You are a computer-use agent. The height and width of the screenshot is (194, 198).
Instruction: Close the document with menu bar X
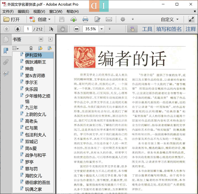coord(195,11)
